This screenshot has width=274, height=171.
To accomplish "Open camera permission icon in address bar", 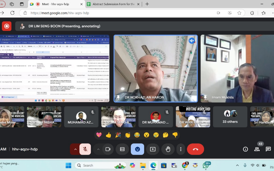I will (x=218, y=13).
